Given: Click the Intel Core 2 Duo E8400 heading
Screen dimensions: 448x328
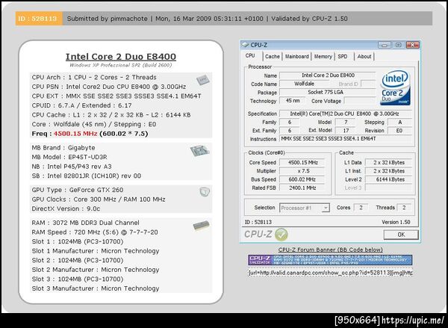Looking at the screenshot, I should [120, 57].
